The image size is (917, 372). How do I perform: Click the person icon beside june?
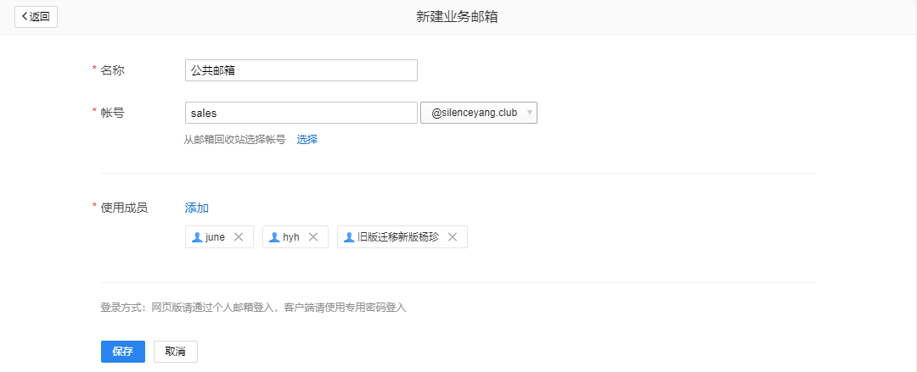pos(197,237)
